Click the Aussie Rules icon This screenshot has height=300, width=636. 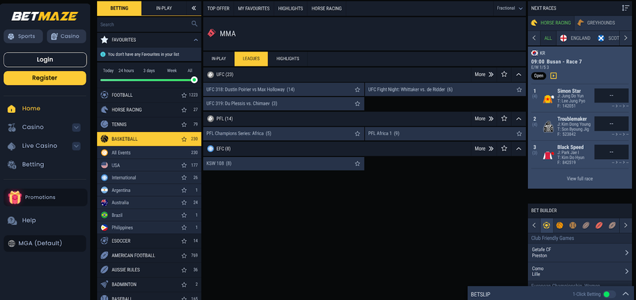point(104,269)
